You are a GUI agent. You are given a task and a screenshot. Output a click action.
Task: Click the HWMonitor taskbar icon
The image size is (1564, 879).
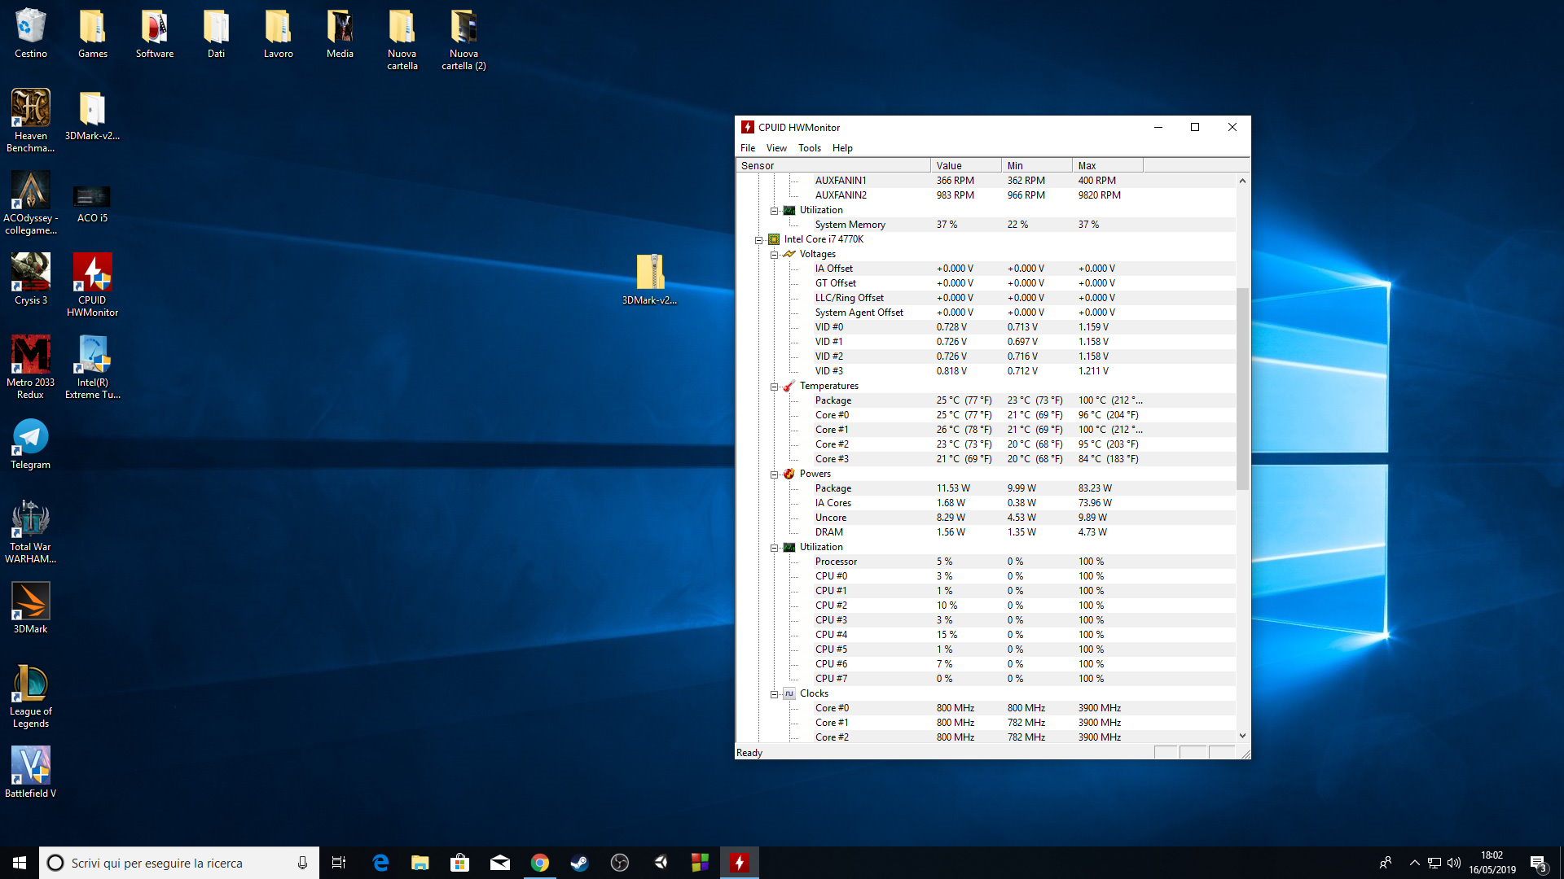[739, 863]
